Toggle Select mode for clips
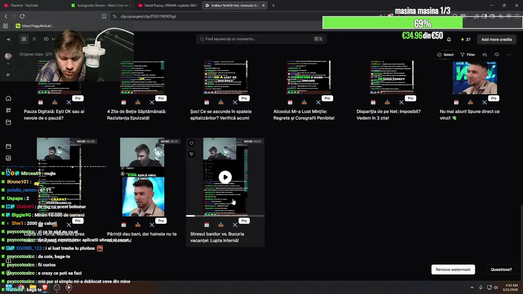This screenshot has height=294, width=523. [445, 55]
